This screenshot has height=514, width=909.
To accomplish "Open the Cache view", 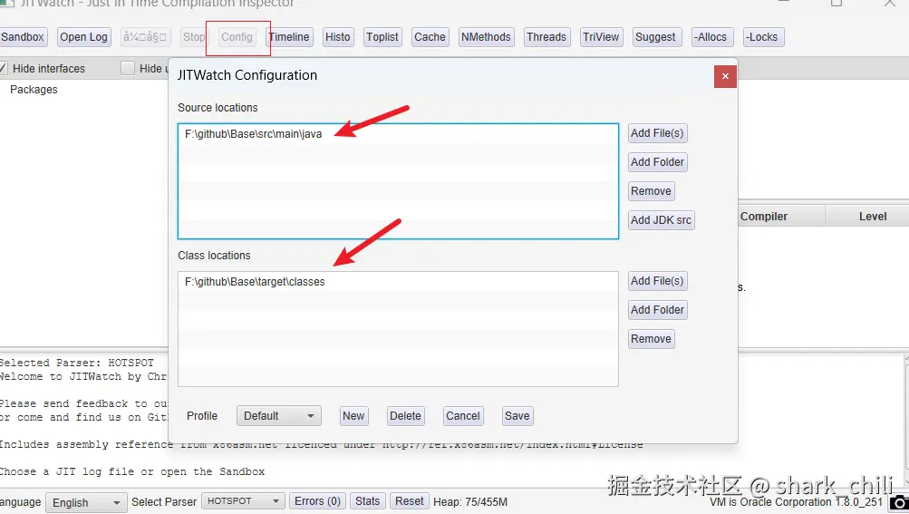I will point(430,37).
